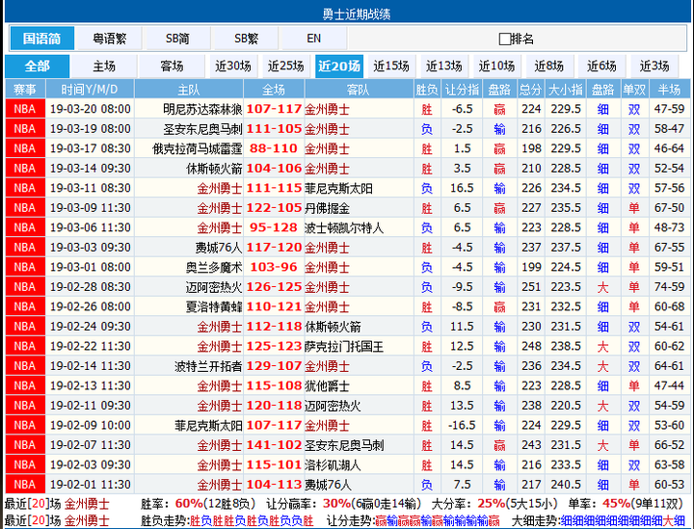
Task: Show 近6场 recent games
Action: (x=601, y=66)
